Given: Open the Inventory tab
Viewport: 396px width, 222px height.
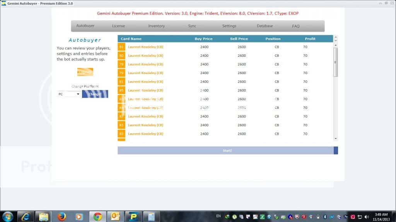Looking at the screenshot, I should [156, 26].
